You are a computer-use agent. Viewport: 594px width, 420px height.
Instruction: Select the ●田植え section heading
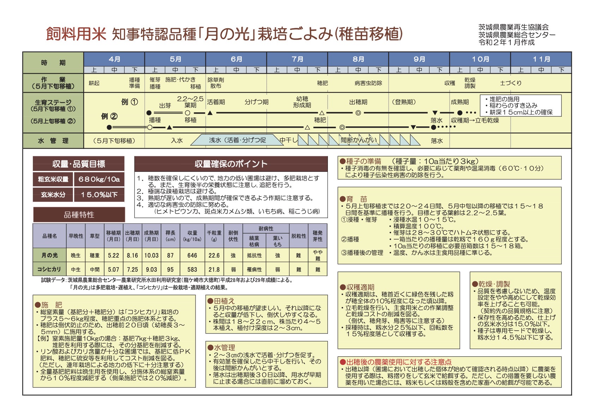[221, 301]
